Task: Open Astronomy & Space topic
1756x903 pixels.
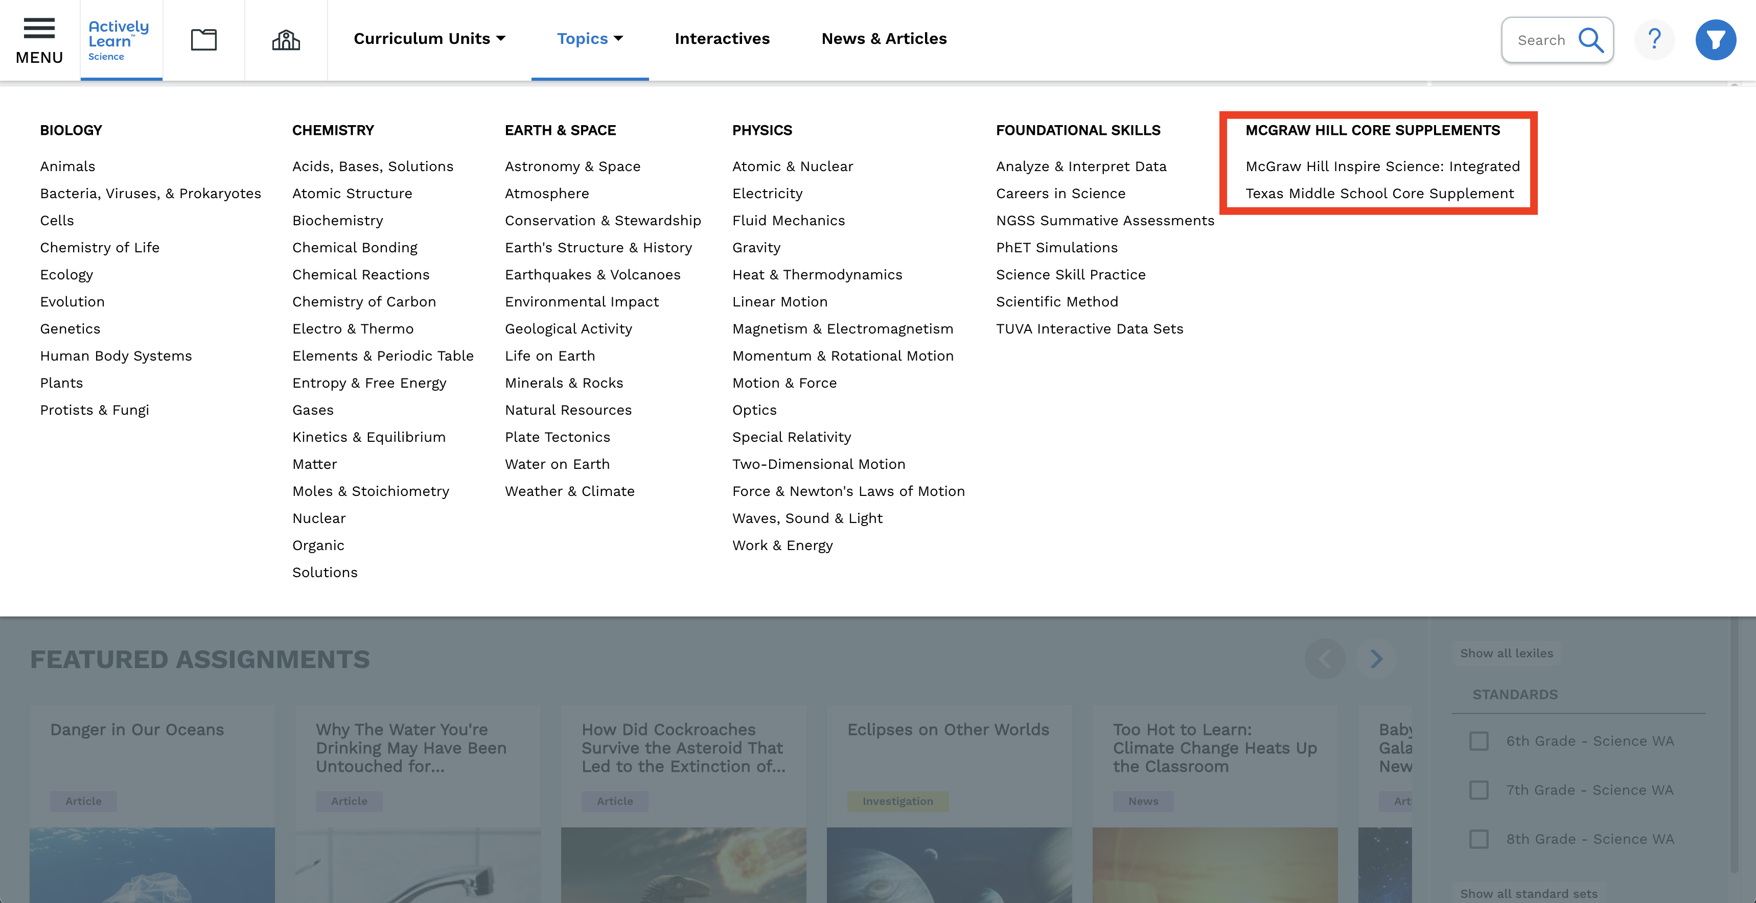Action: click(x=572, y=167)
